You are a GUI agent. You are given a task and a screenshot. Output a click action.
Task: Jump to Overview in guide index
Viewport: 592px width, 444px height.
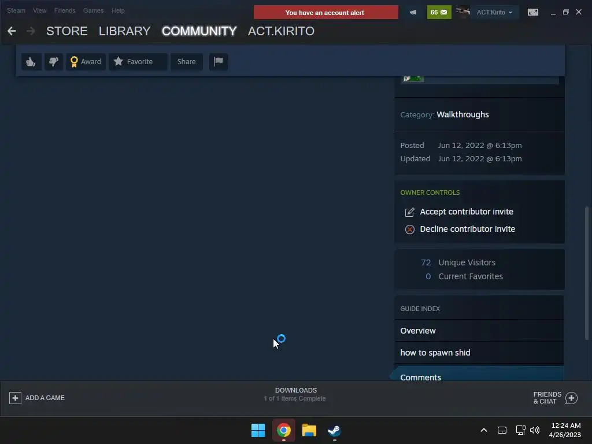[x=479, y=331]
